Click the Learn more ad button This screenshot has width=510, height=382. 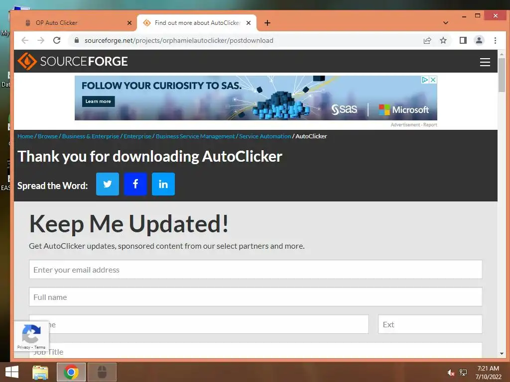(98, 101)
